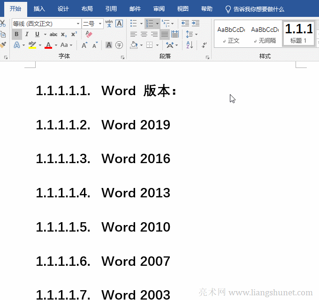Apply subscript formatting

tap(64, 34)
